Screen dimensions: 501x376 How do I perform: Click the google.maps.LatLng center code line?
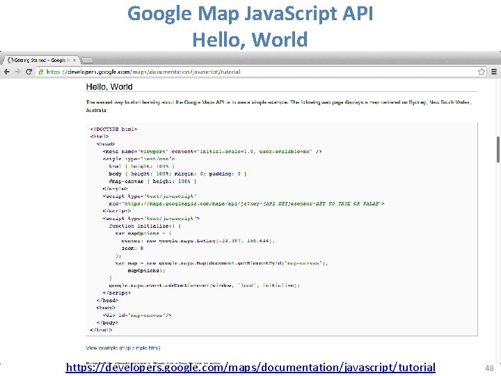[198, 241]
